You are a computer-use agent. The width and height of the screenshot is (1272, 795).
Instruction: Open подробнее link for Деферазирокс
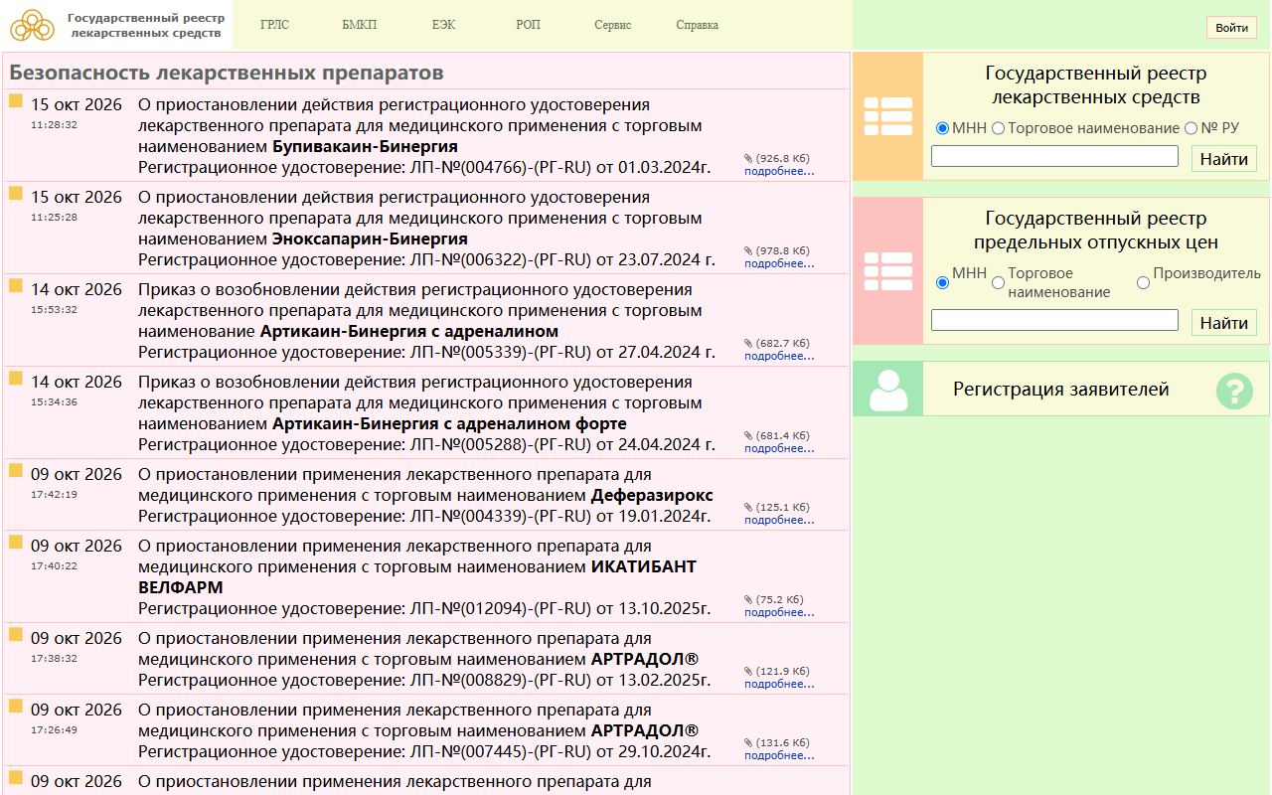click(779, 520)
